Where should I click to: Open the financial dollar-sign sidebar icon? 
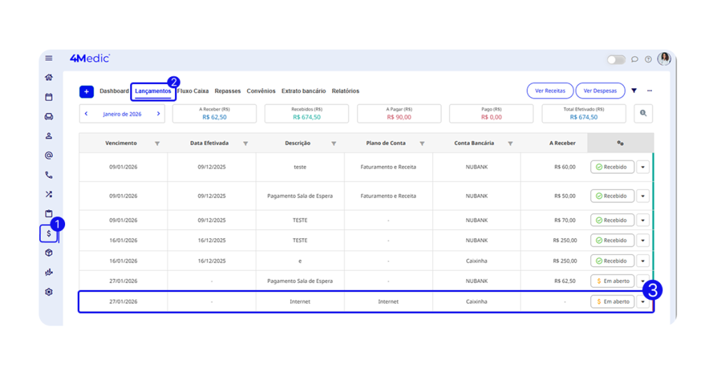48,234
